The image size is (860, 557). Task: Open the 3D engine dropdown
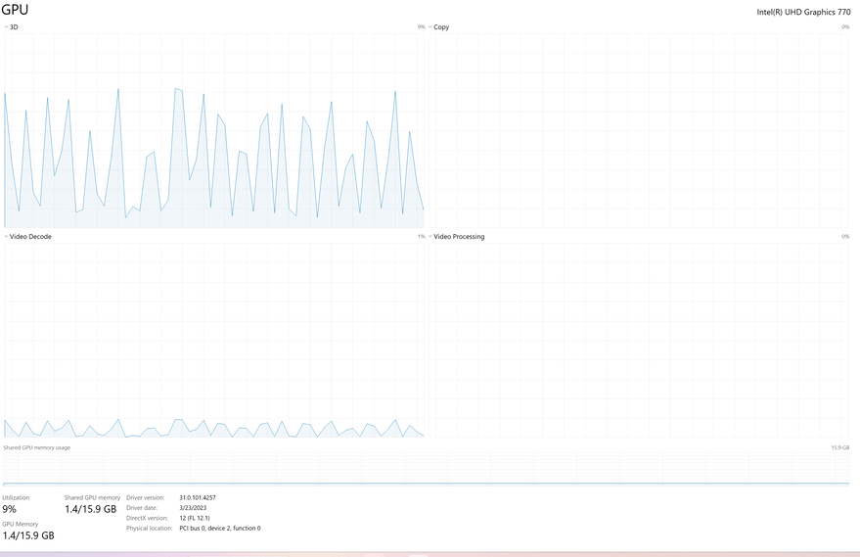[x=11, y=26]
